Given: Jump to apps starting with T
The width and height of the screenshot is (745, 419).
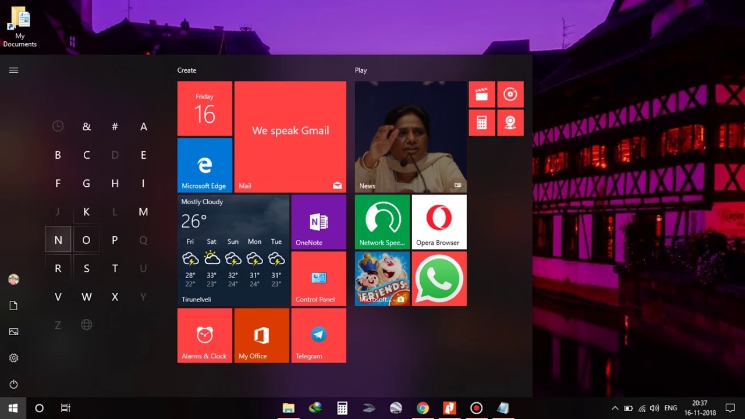Looking at the screenshot, I should click(115, 268).
